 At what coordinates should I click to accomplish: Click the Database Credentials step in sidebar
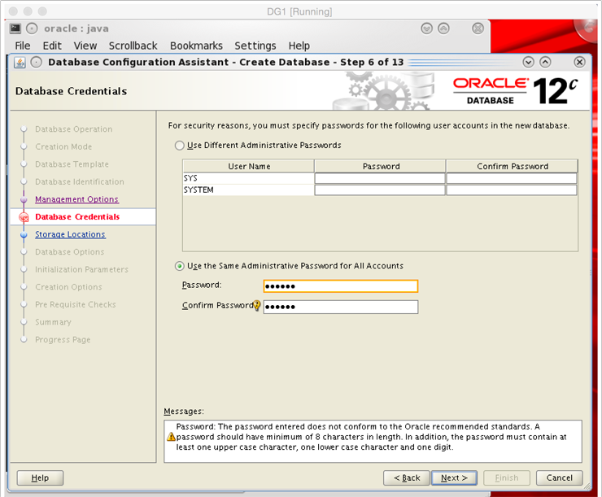pos(77,217)
